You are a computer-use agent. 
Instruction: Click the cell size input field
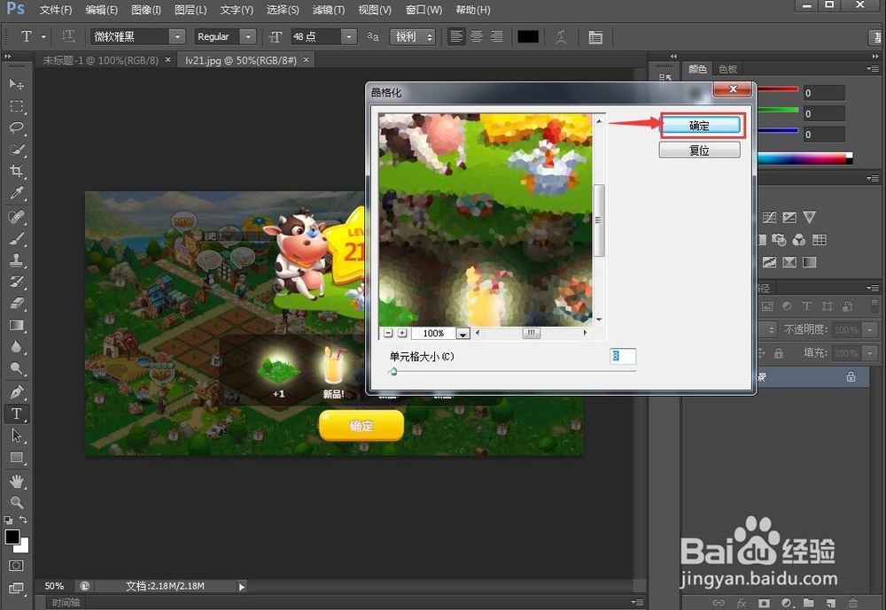(x=623, y=356)
